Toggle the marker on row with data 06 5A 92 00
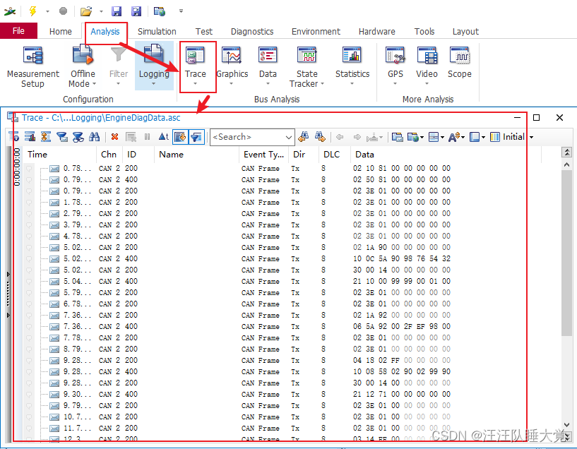 [x=29, y=327]
